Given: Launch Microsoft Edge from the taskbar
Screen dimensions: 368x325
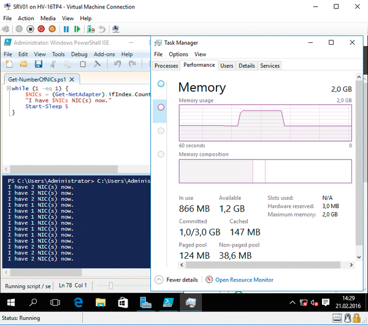Looking at the screenshot, I should pos(78,303).
